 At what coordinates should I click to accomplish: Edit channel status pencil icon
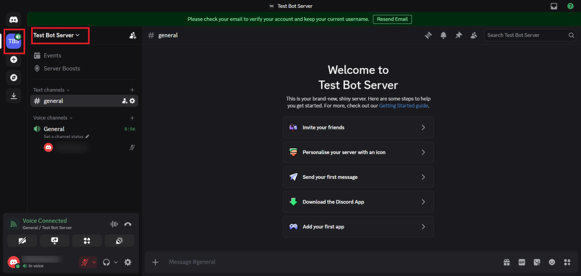[87, 136]
